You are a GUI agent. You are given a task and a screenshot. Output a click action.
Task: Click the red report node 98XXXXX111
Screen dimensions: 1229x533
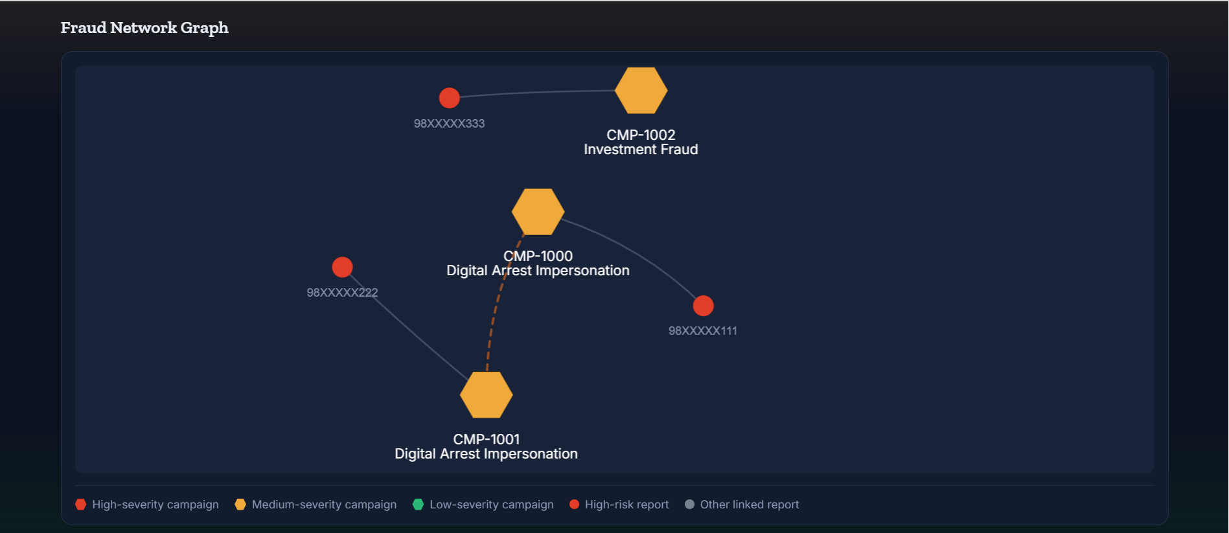pos(703,305)
